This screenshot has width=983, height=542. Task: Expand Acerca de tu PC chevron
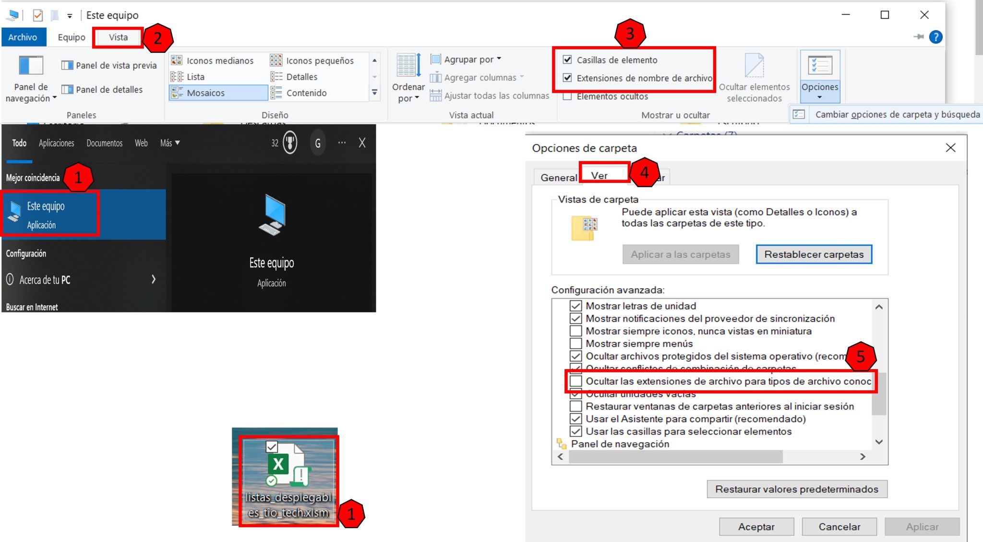pos(154,279)
